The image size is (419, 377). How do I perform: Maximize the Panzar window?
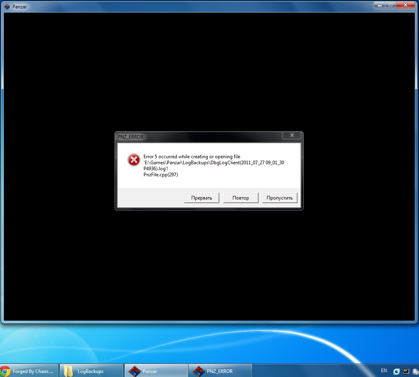tap(391, 5)
